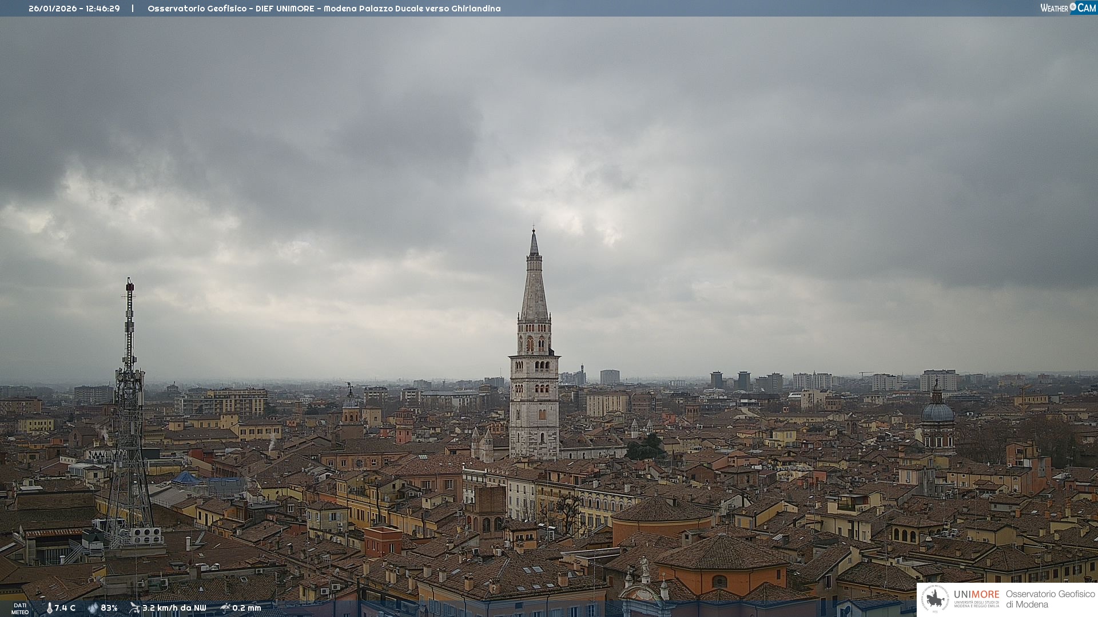Click the 7.4 C temperature reading

65,608
